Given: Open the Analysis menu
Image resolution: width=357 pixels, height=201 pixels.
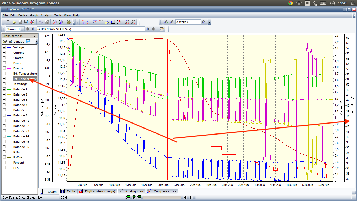Looking at the screenshot, I should 46,15.
